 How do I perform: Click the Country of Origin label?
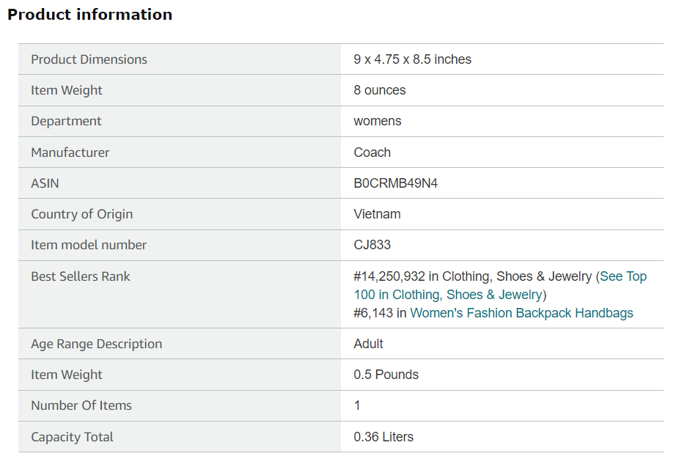[x=81, y=214]
